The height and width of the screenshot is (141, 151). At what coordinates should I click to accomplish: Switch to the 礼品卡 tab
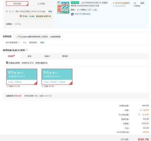(x=47, y=56)
